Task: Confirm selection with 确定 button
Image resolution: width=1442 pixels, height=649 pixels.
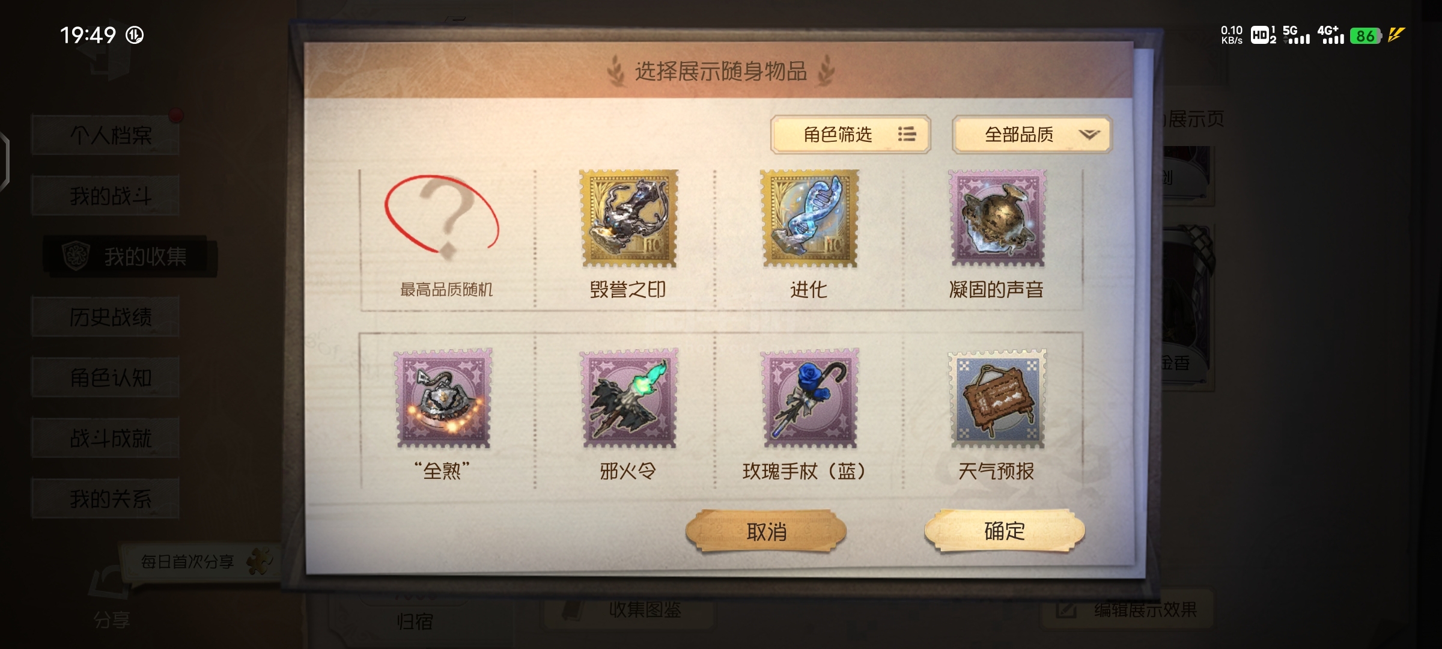Action: [1005, 531]
